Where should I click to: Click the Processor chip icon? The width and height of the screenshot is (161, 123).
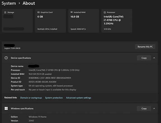pos(105,12)
